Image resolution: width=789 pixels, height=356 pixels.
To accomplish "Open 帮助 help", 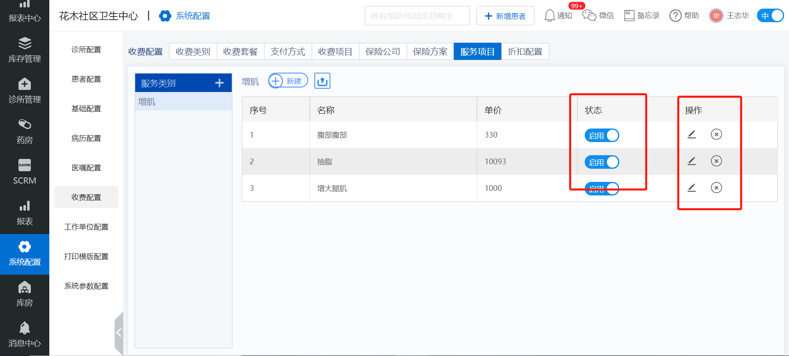I will click(684, 16).
